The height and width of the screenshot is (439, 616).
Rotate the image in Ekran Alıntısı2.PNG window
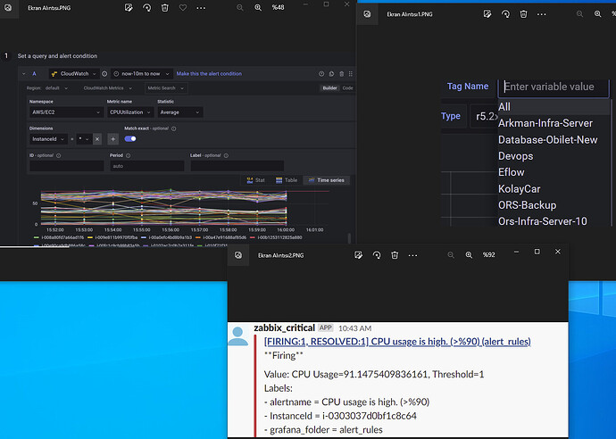point(377,255)
